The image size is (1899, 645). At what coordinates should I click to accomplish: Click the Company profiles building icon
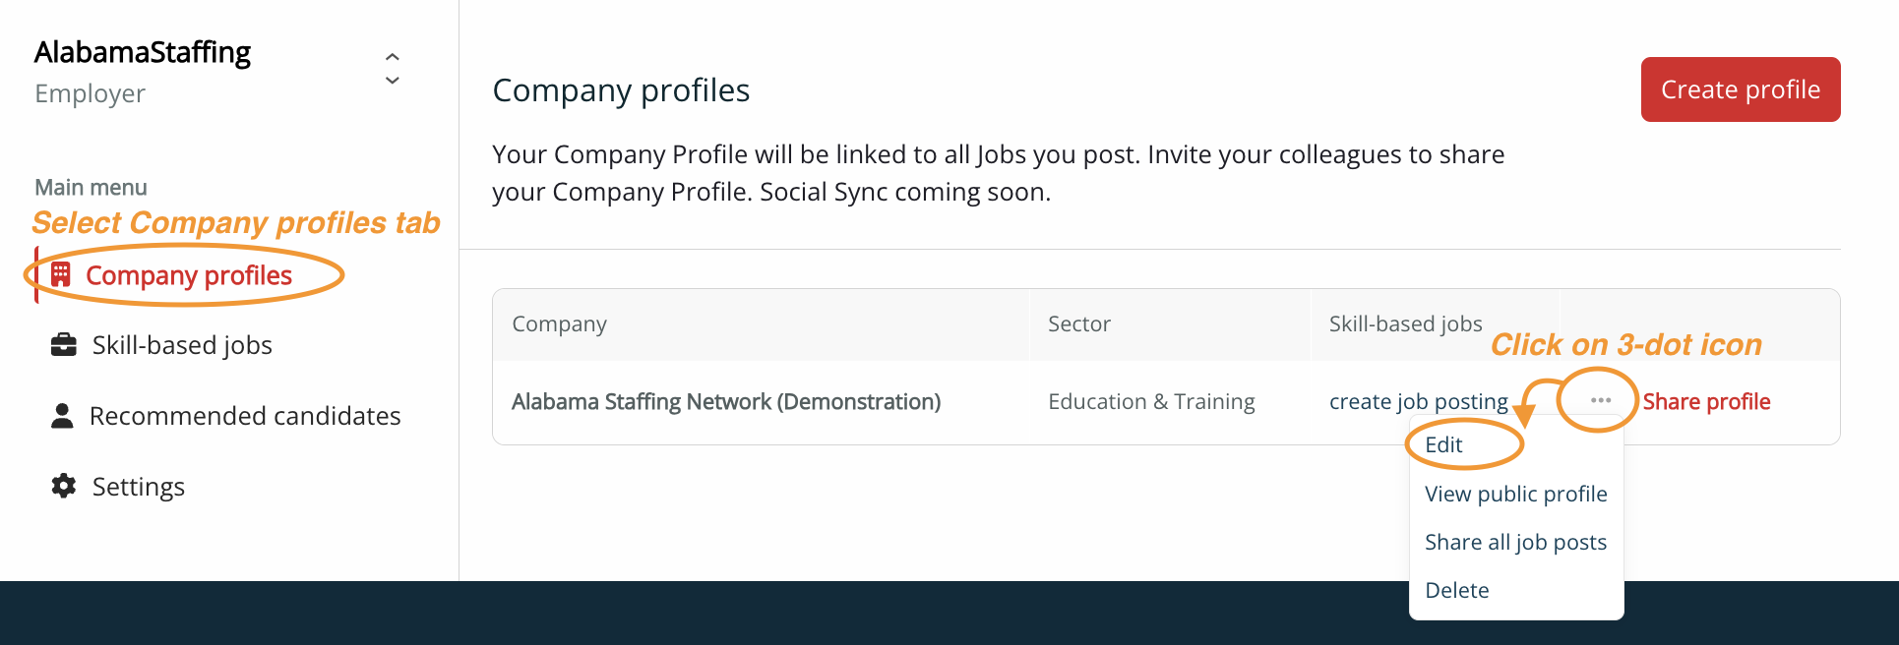[61, 274]
